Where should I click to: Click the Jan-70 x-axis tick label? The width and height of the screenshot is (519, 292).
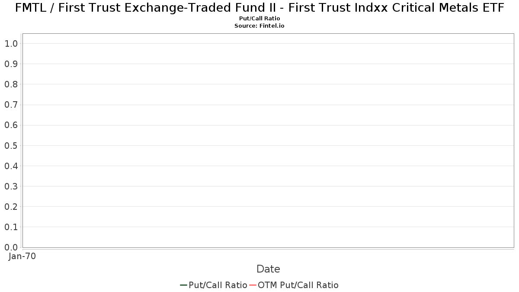[x=22, y=256]
